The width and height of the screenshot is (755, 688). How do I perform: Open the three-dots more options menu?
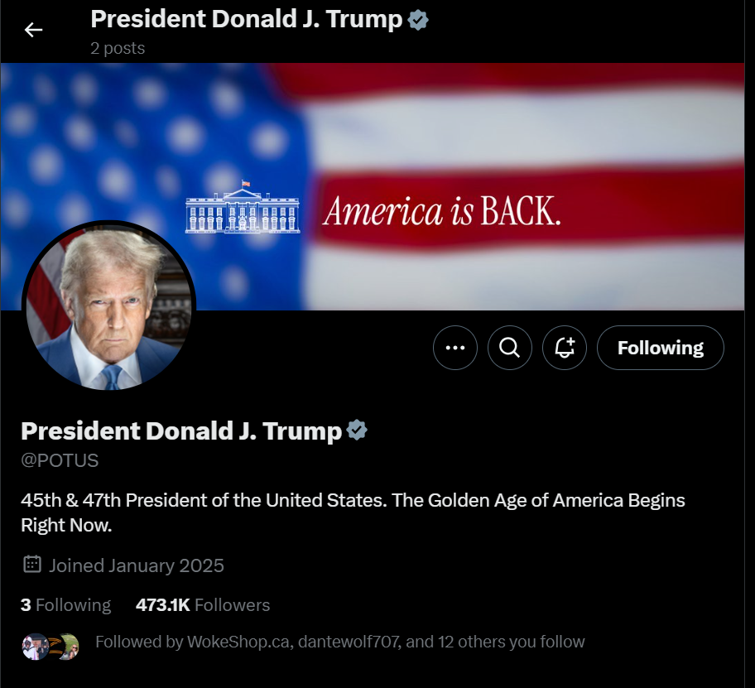point(455,348)
